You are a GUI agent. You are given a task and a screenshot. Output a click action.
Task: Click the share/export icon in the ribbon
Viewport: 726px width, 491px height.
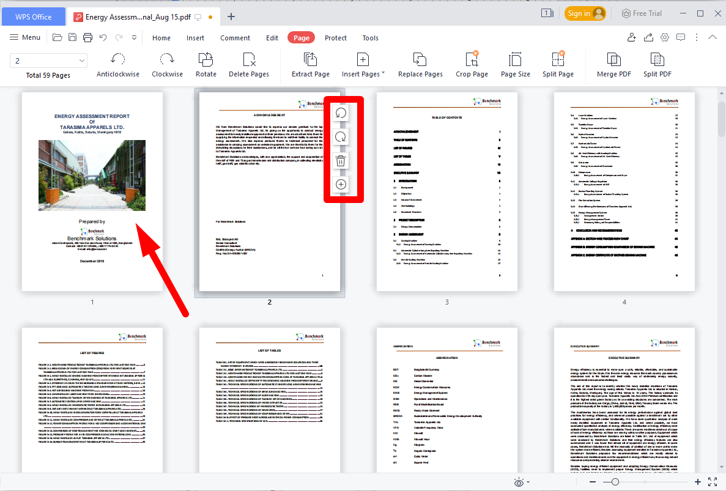tap(648, 37)
